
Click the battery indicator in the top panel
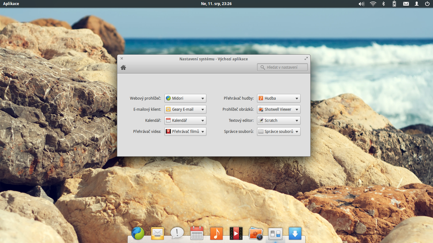point(394,4)
